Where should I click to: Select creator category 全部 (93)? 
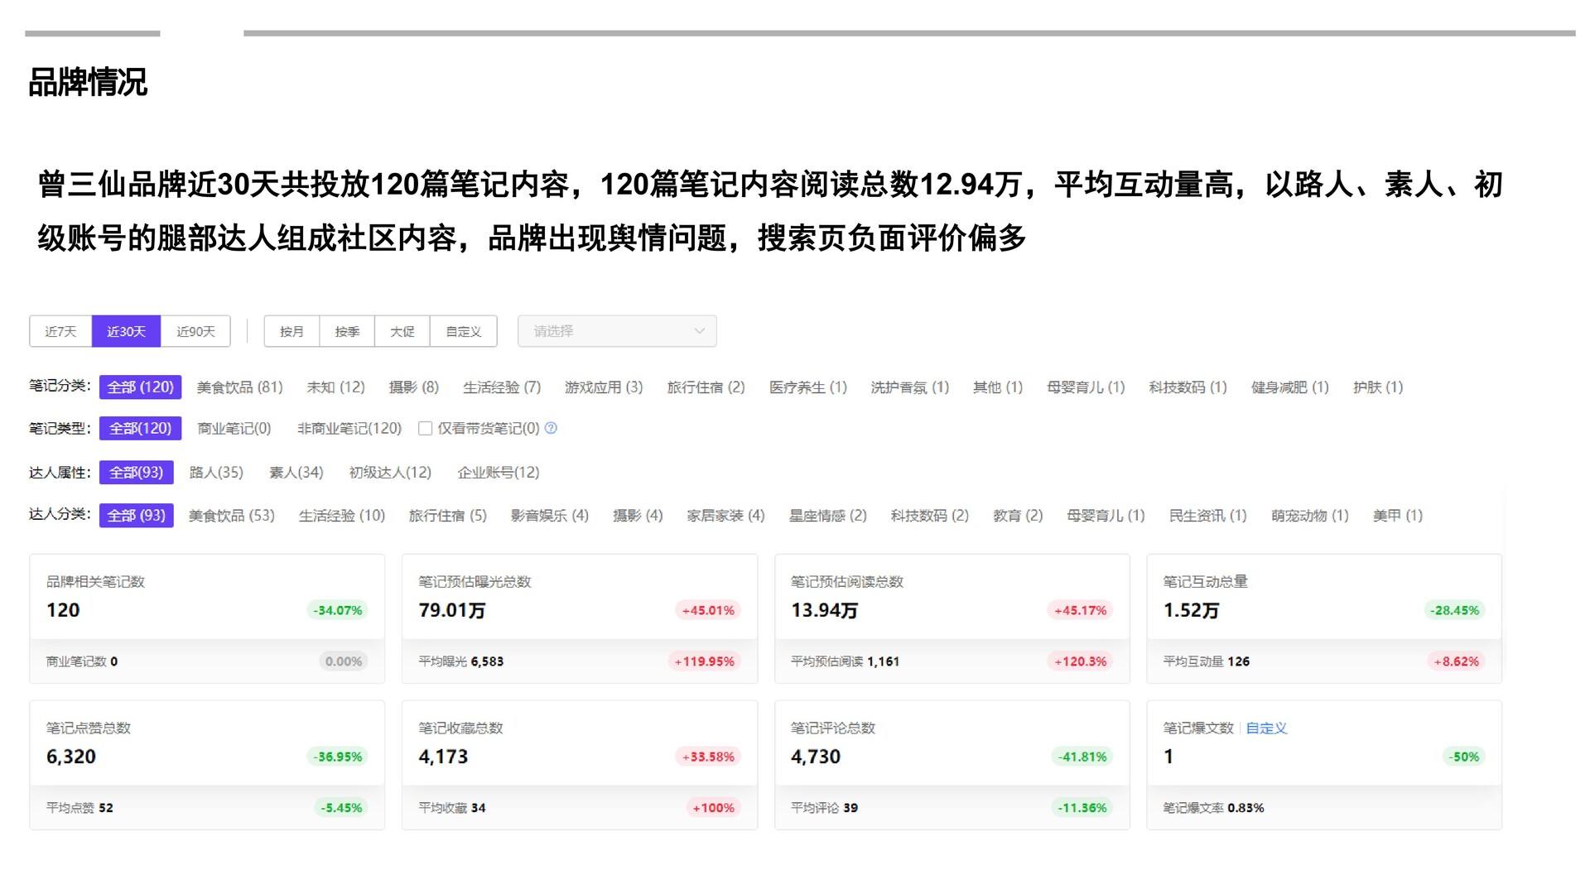[137, 516]
